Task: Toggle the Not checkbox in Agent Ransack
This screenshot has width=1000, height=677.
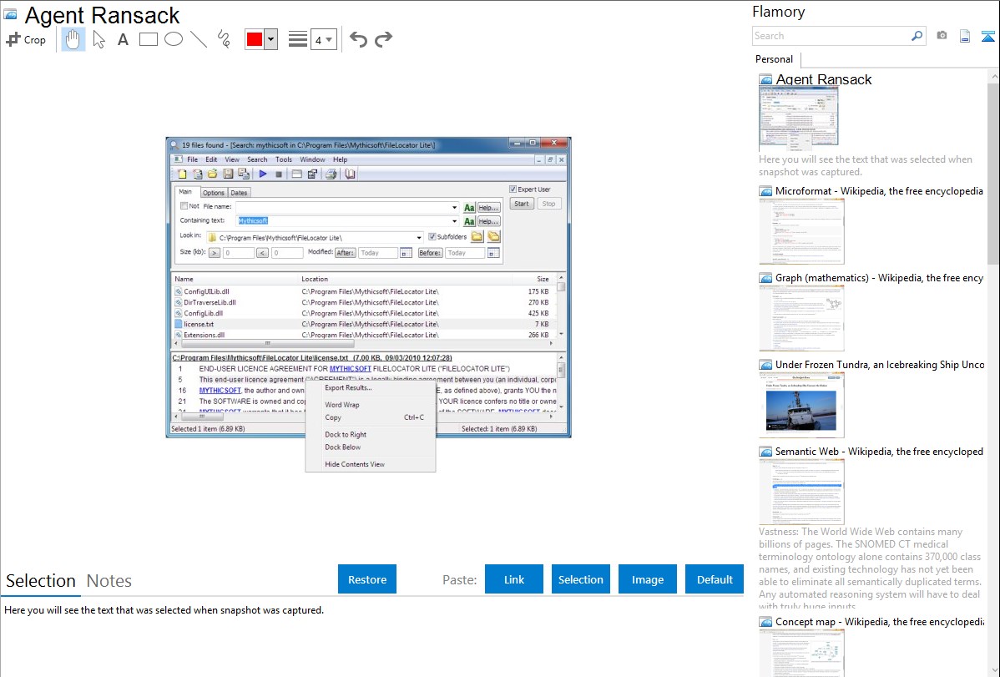Action: (x=184, y=206)
